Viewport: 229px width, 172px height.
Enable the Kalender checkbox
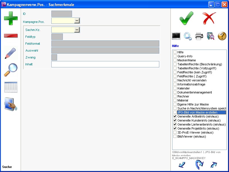point(175,89)
